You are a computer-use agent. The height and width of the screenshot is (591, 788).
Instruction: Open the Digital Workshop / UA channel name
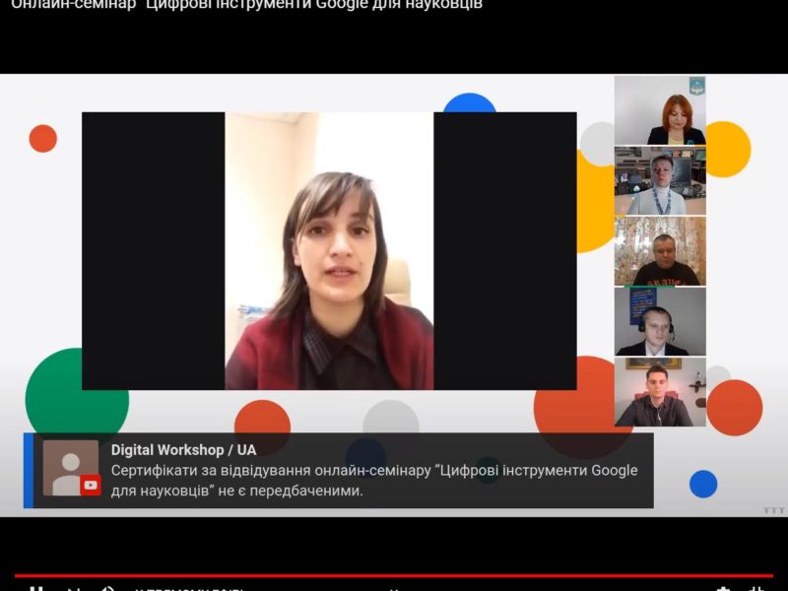tap(183, 450)
